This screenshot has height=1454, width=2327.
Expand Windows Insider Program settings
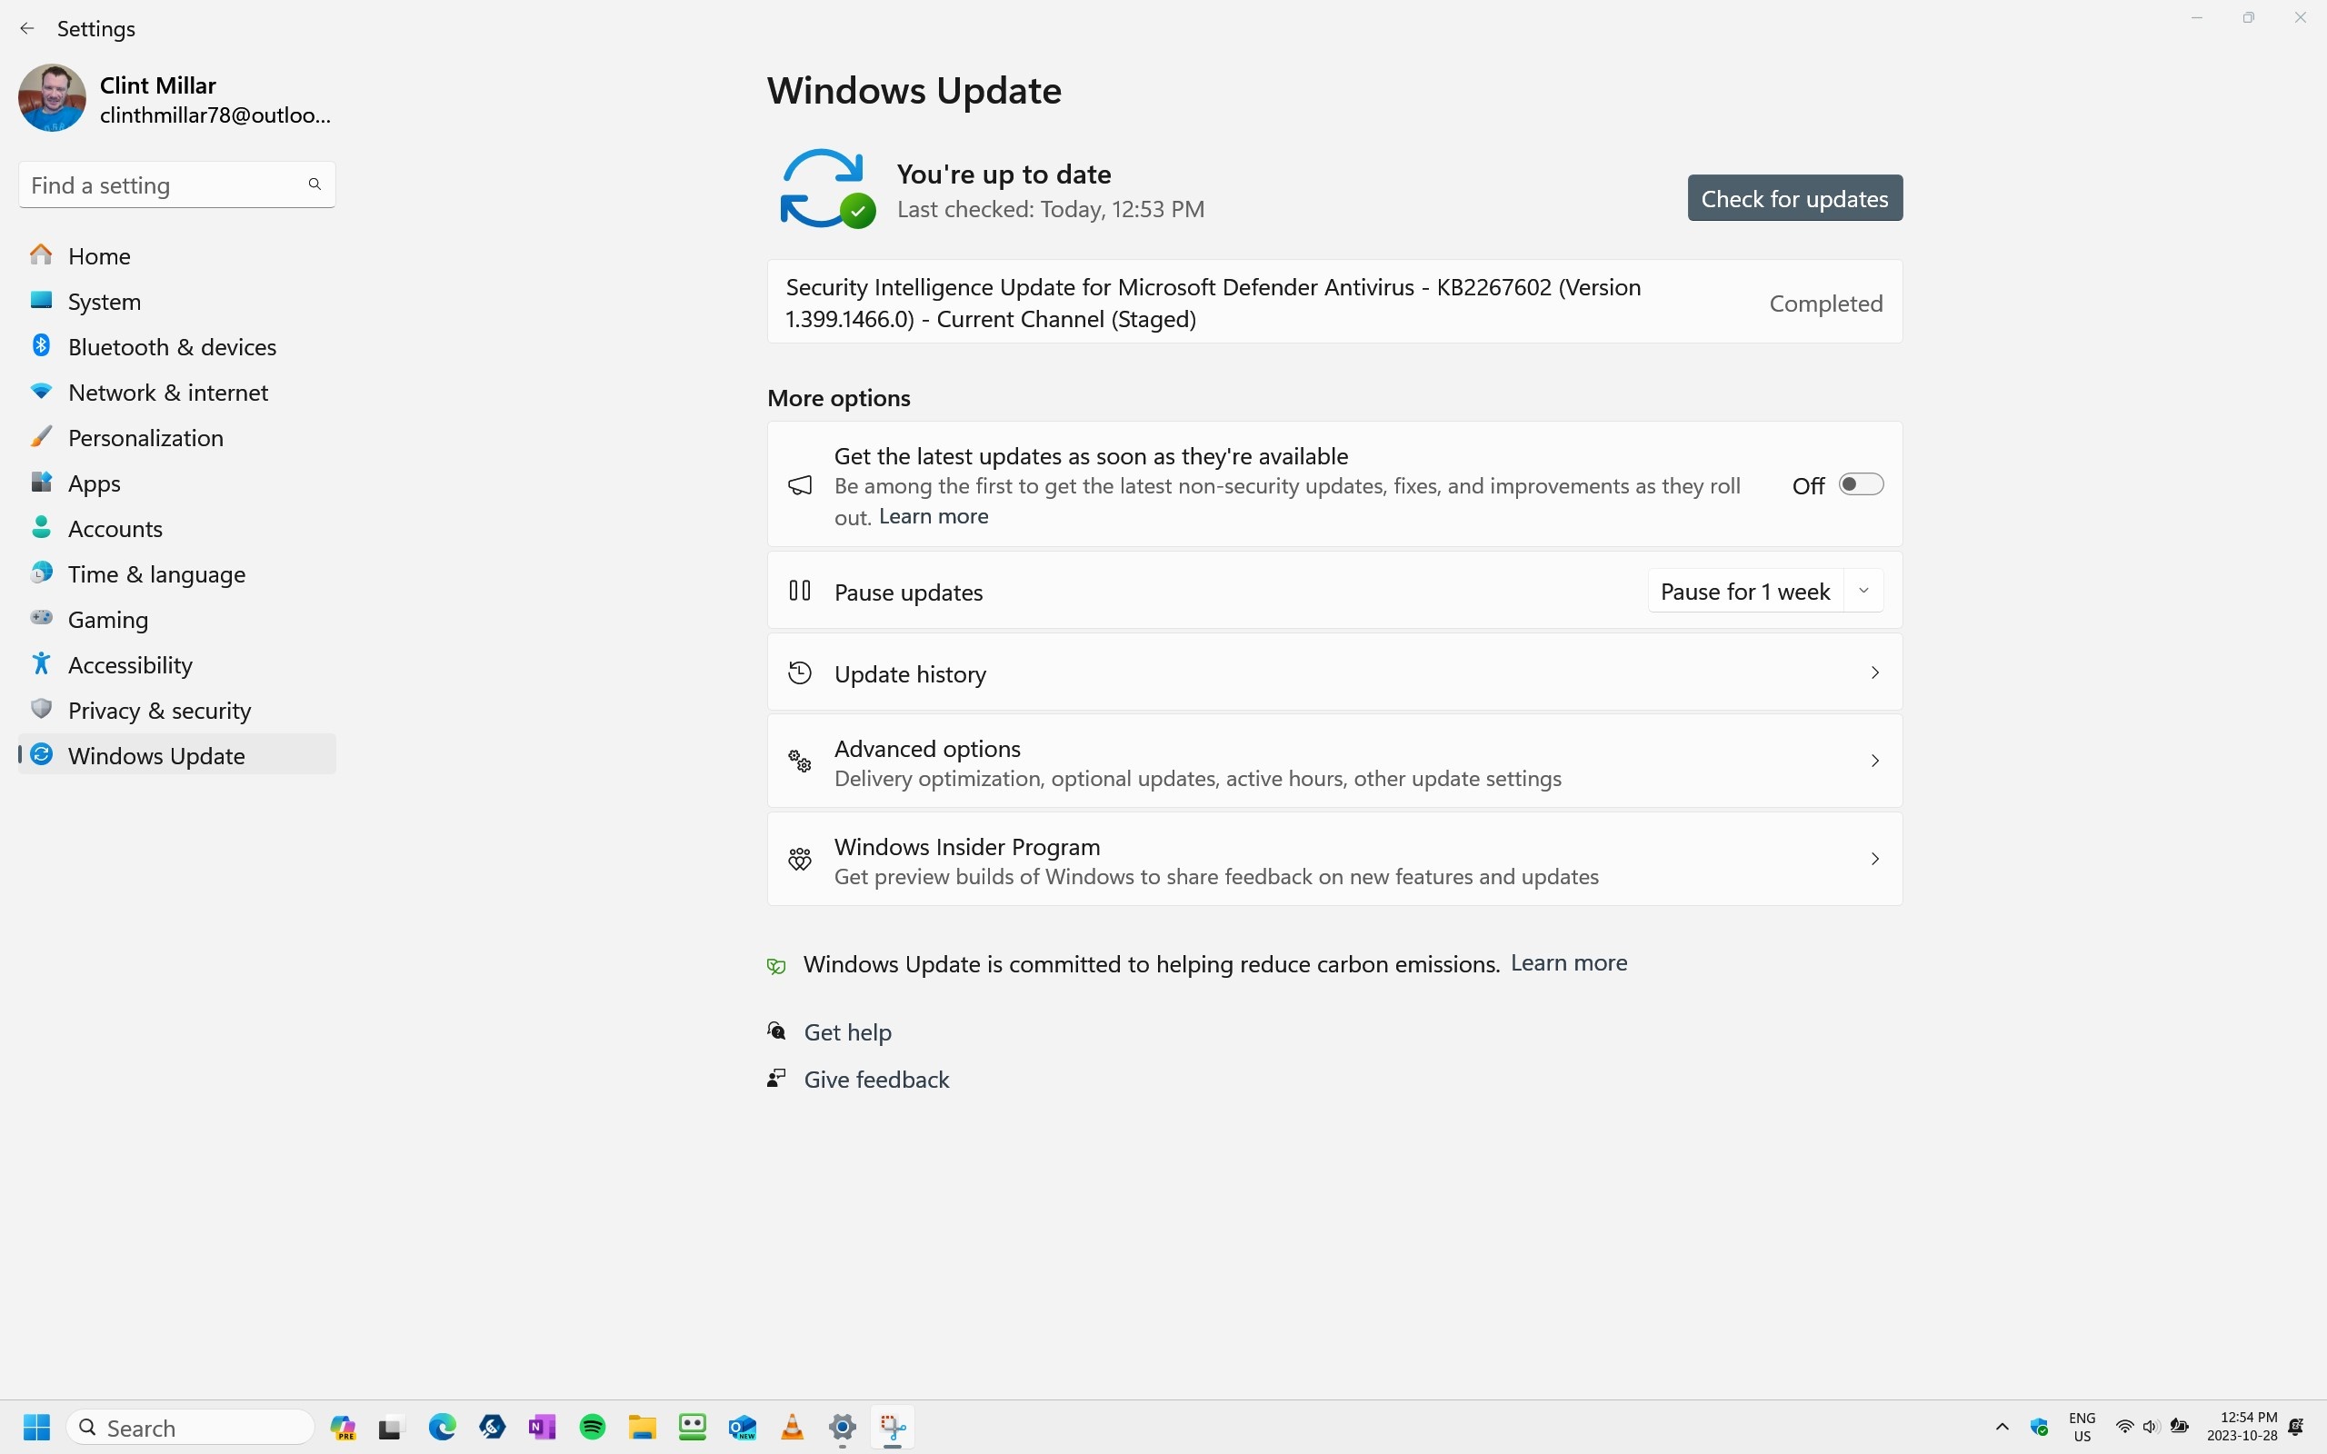point(1873,860)
